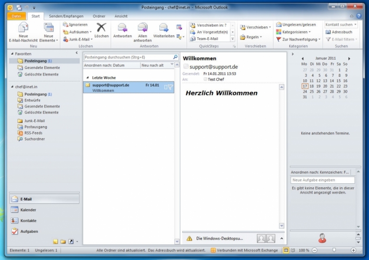This screenshot has width=369, height=260.
Task: Open the Senden/Empfangen ribbon tab
Action: pyautogui.click(x=66, y=16)
